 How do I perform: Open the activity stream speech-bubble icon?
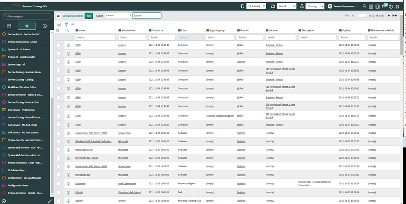(x=59, y=25)
